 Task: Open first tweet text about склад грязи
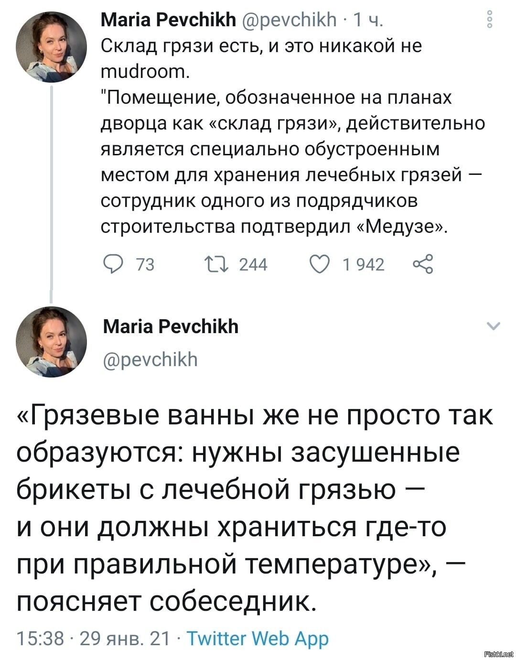click(293, 137)
